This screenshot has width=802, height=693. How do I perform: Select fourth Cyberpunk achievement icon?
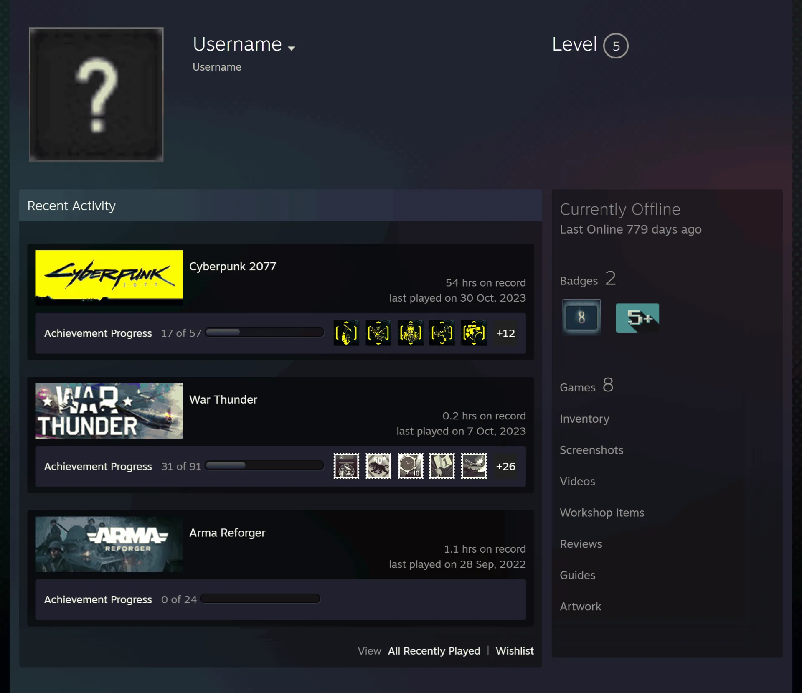(x=442, y=333)
